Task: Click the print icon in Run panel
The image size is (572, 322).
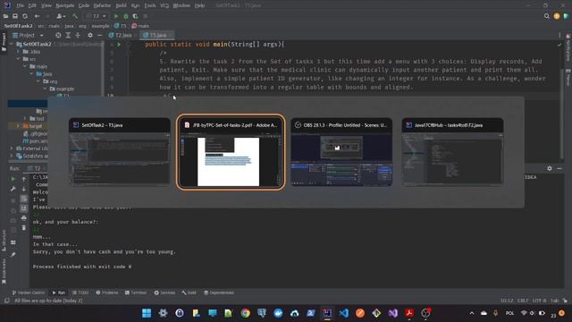Action: [24, 218]
